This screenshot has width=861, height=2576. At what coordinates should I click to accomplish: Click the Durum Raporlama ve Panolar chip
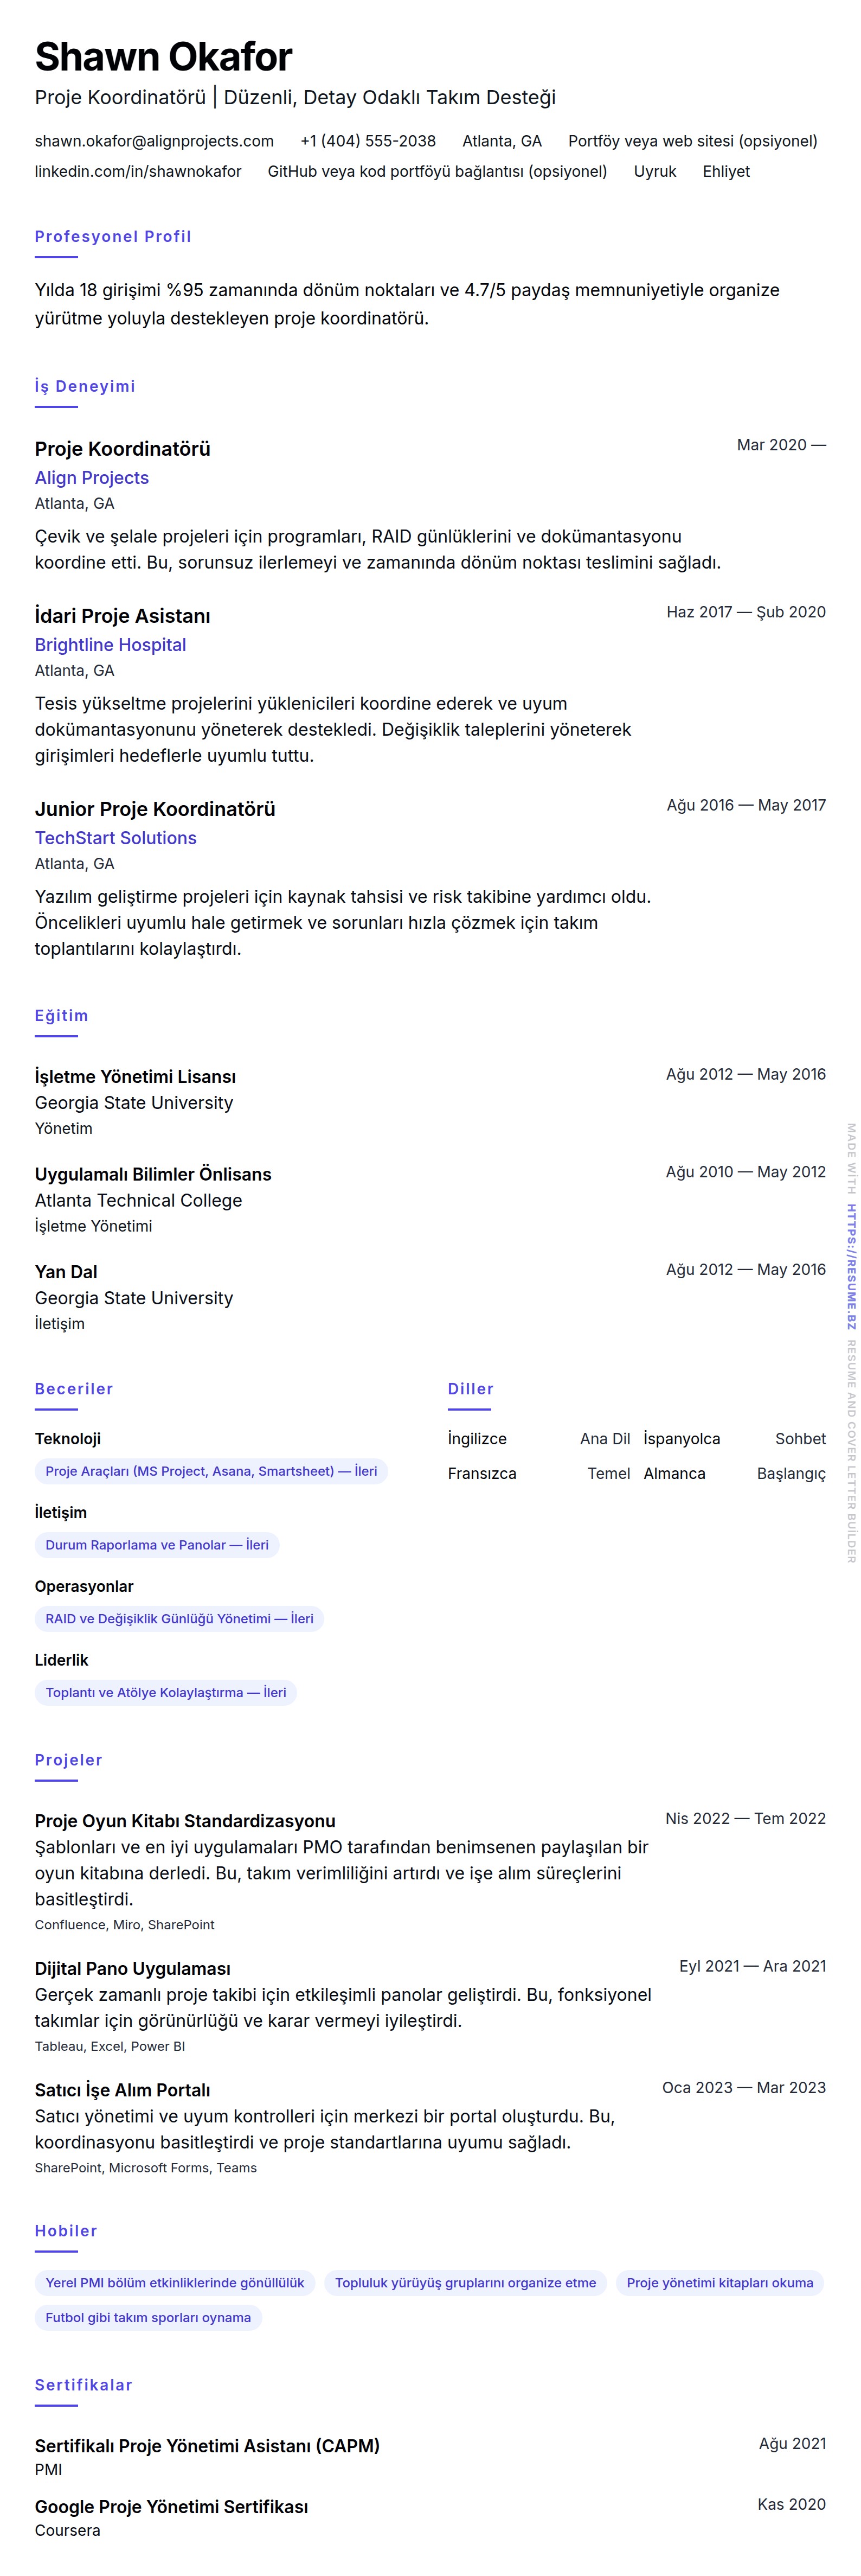(x=157, y=1545)
